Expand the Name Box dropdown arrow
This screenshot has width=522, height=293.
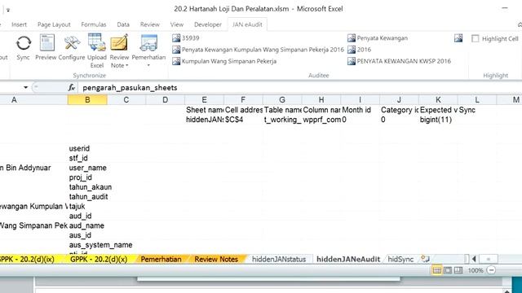click(25, 88)
